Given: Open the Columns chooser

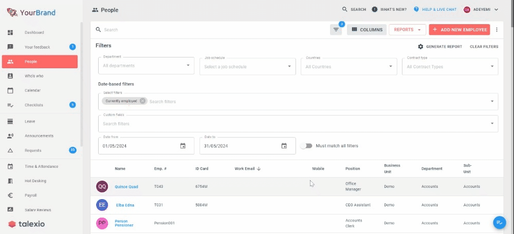Looking at the screenshot, I should pyautogui.click(x=367, y=30).
